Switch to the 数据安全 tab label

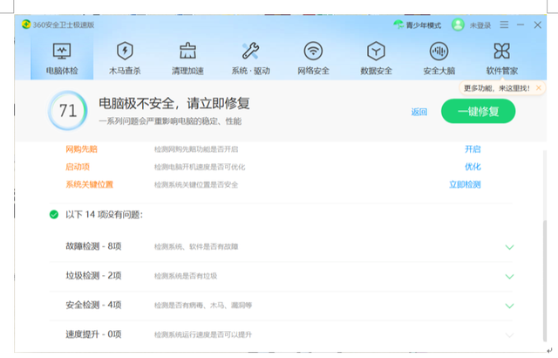tap(376, 71)
